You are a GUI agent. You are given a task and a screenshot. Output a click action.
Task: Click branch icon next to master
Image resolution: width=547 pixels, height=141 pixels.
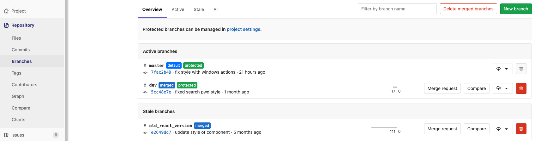coord(145,65)
